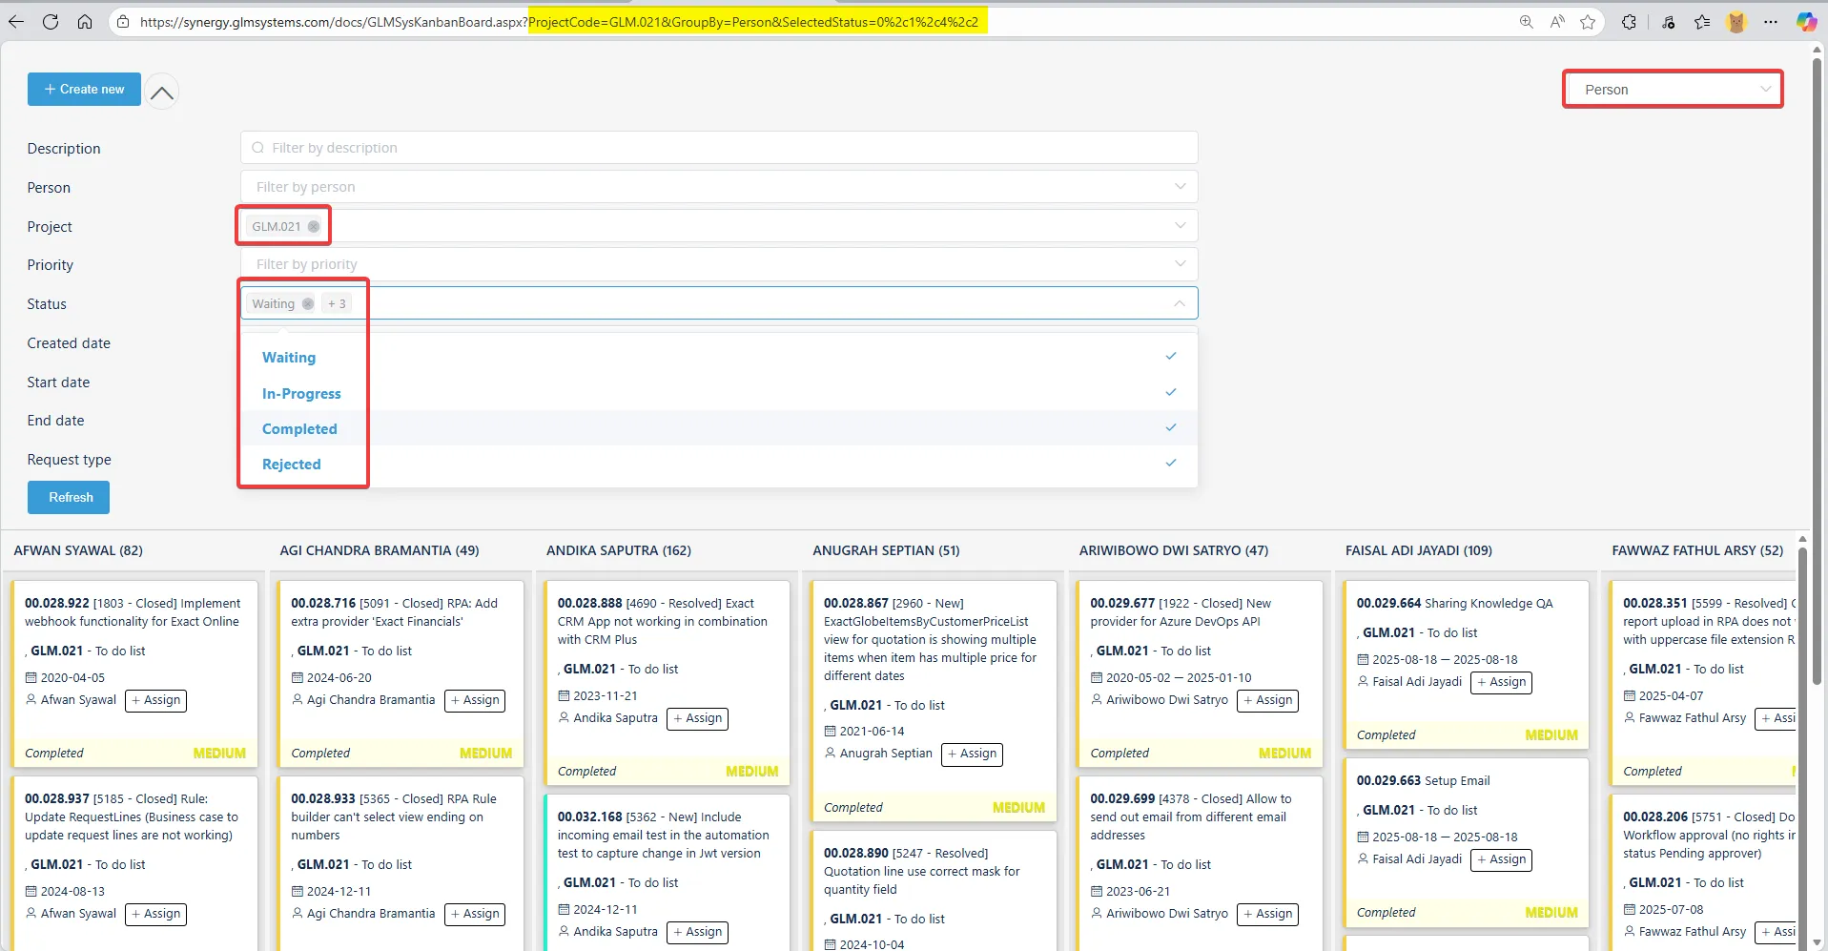Click Assign on the Sharing Knowledge QA card

[1501, 682]
